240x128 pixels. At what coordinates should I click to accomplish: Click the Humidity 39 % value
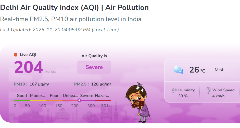[183, 96]
